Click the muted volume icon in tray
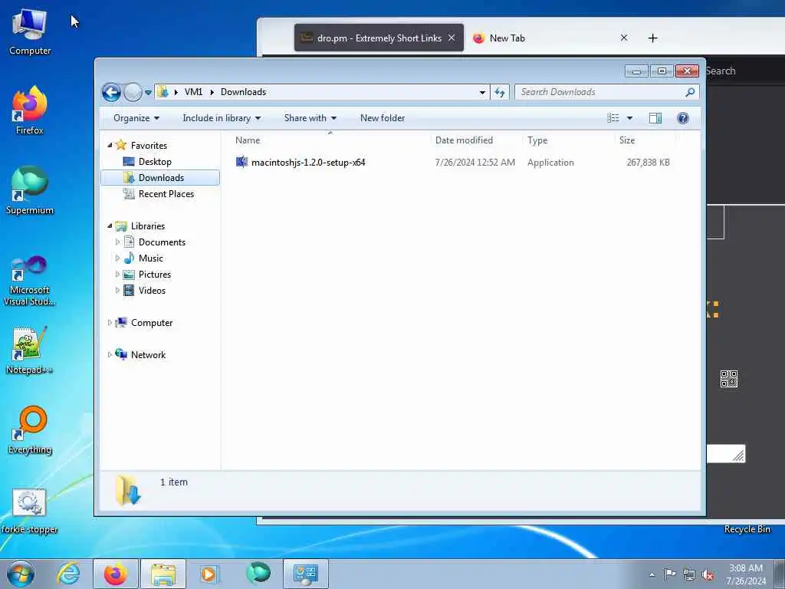This screenshot has height=589, width=785. click(x=708, y=574)
